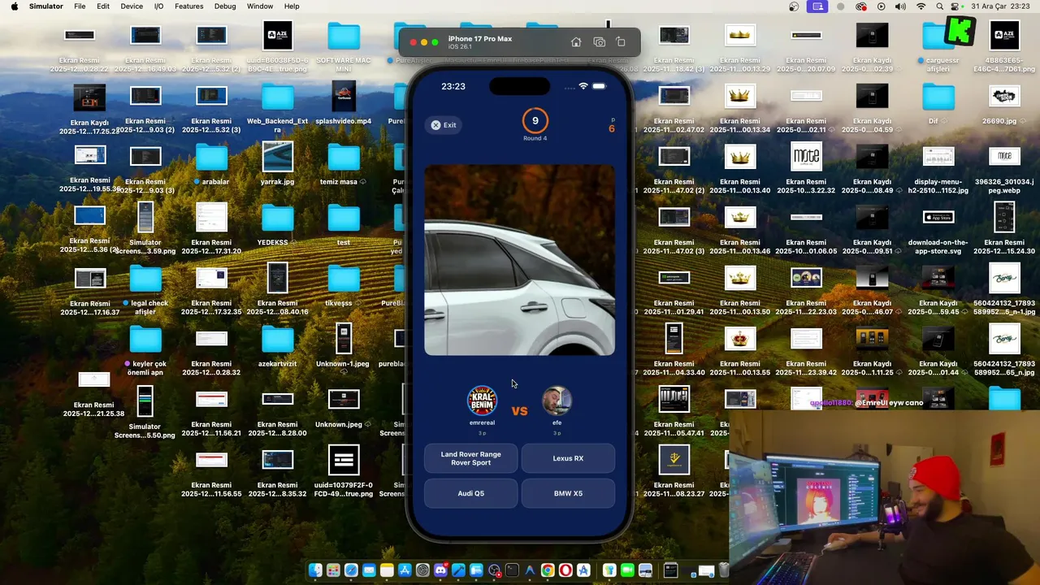Screen dimensions: 1040x585
Task: Open the Trash in the Dock
Action: (723, 570)
